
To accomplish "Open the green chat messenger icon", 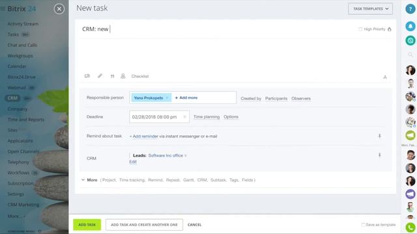I will click(x=410, y=40).
